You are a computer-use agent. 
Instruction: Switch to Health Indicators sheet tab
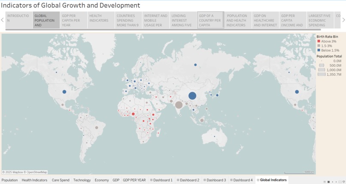coord(34,180)
